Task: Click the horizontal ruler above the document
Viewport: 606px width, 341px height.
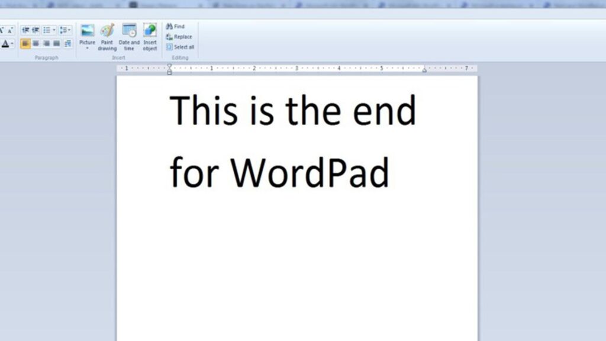Action: (296, 70)
